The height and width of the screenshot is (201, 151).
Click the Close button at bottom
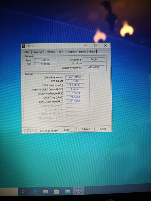(x=103, y=129)
